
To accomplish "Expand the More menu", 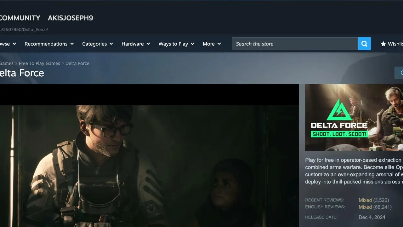I will point(212,44).
